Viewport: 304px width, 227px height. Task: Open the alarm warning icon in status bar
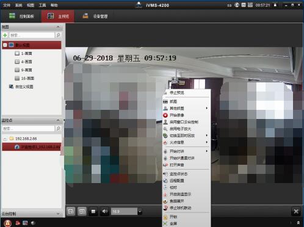[7, 223]
